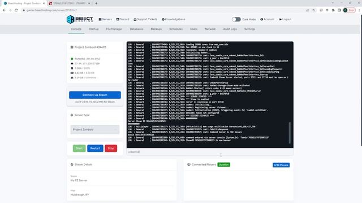The width and height of the screenshot is (362, 203).
Task: Click the green Start button
Action: pyautogui.click(x=79, y=148)
